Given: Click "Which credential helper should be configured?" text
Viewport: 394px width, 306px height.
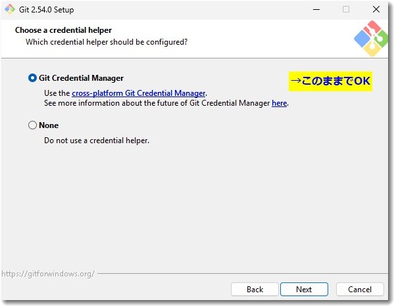Looking at the screenshot, I should [x=107, y=42].
